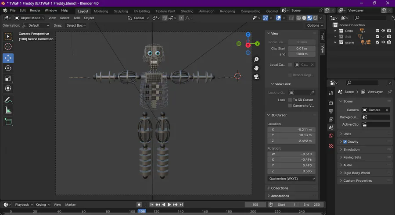The width and height of the screenshot is (395, 215).
Task: Open the Scene properties tab icon
Action: [x=331, y=127]
